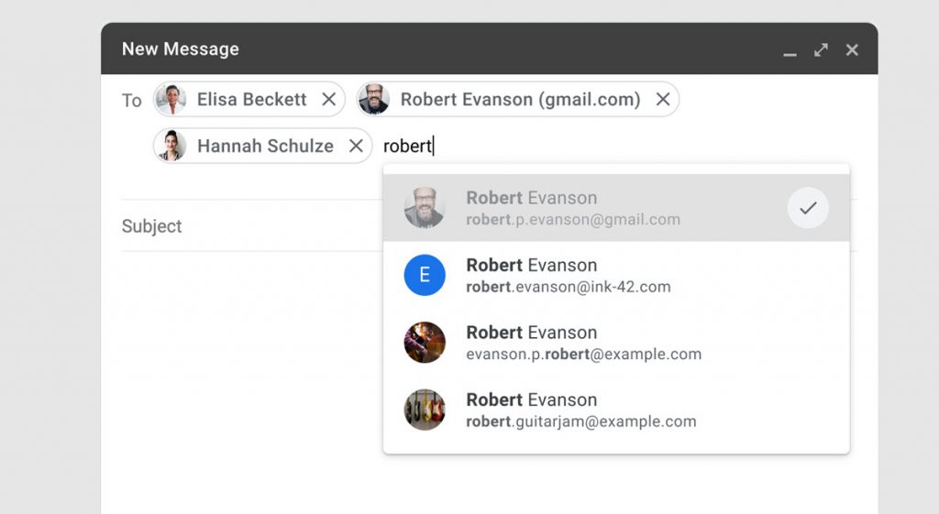
Task: Expand New Message to full screen
Action: [x=821, y=49]
